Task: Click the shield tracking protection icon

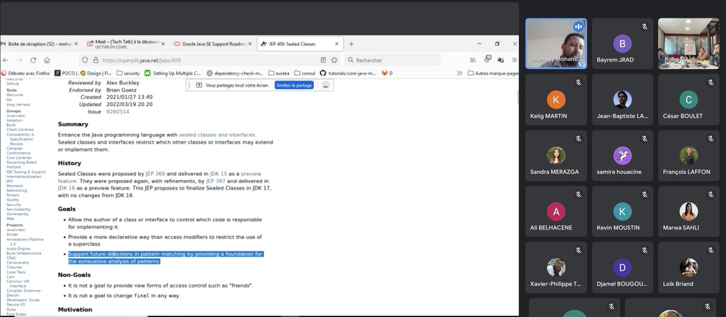Action: click(85, 60)
